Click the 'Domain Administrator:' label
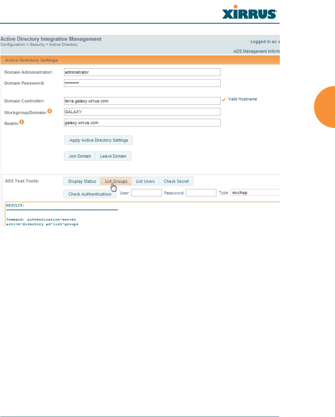The height and width of the screenshot is (417, 335). point(28,72)
